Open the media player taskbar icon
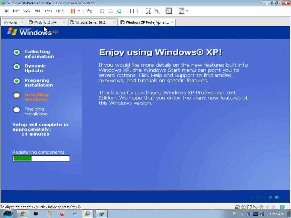291x218 pixels. [x=49, y=214]
